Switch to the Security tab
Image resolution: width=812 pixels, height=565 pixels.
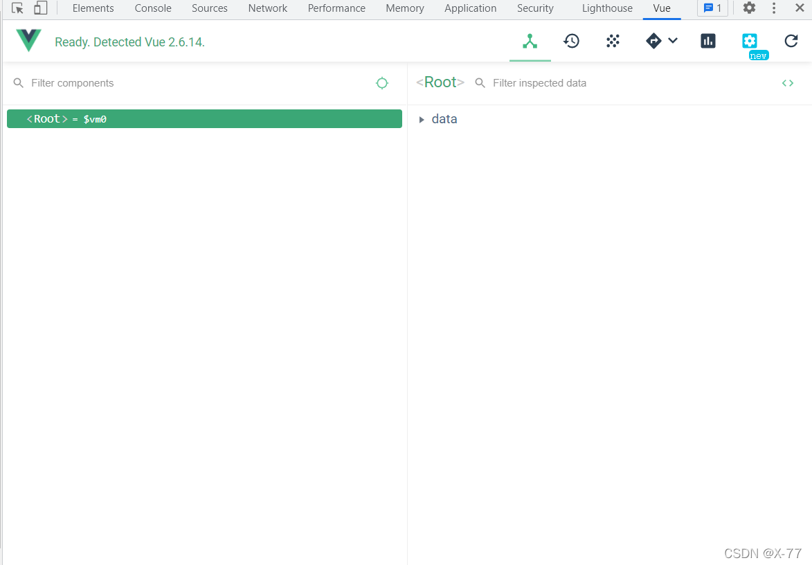tap(536, 8)
